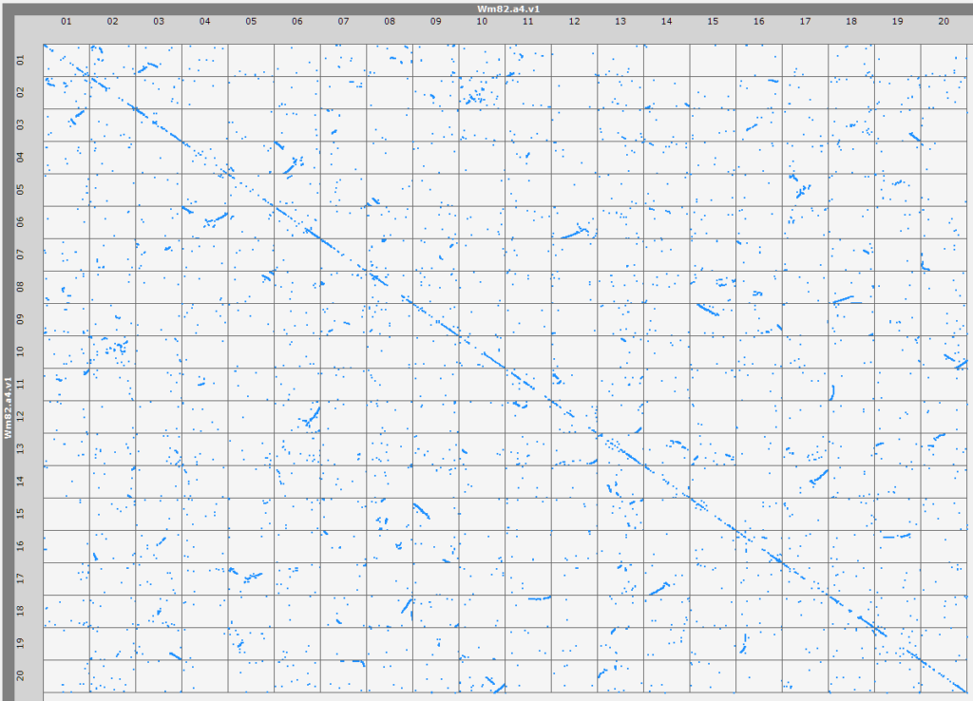The width and height of the screenshot is (973, 701).
Task: Click the top axis title Wm82.a4.v1
Action: (x=508, y=9)
